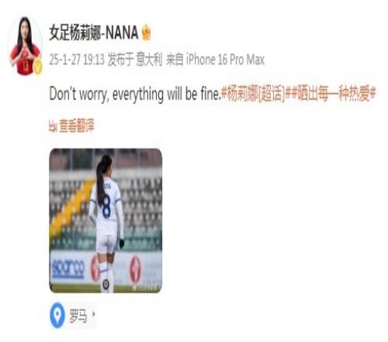Click the 25-1-27 19:13 post timestamp
Viewport: 388px width, 342px height.
point(77,60)
